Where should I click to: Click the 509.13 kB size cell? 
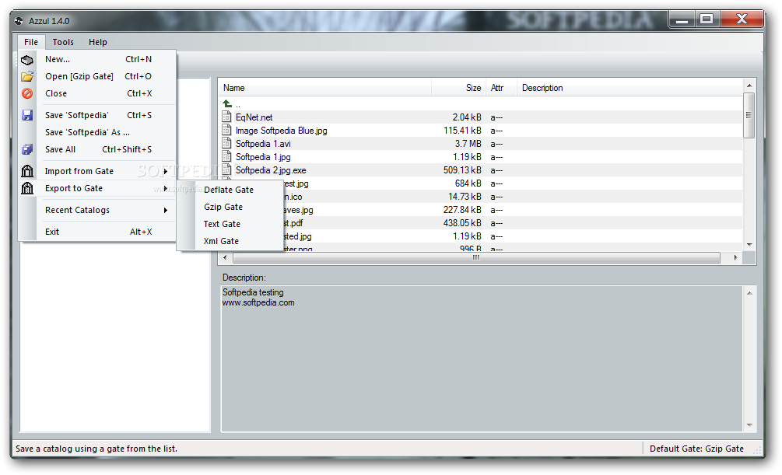[x=462, y=170]
